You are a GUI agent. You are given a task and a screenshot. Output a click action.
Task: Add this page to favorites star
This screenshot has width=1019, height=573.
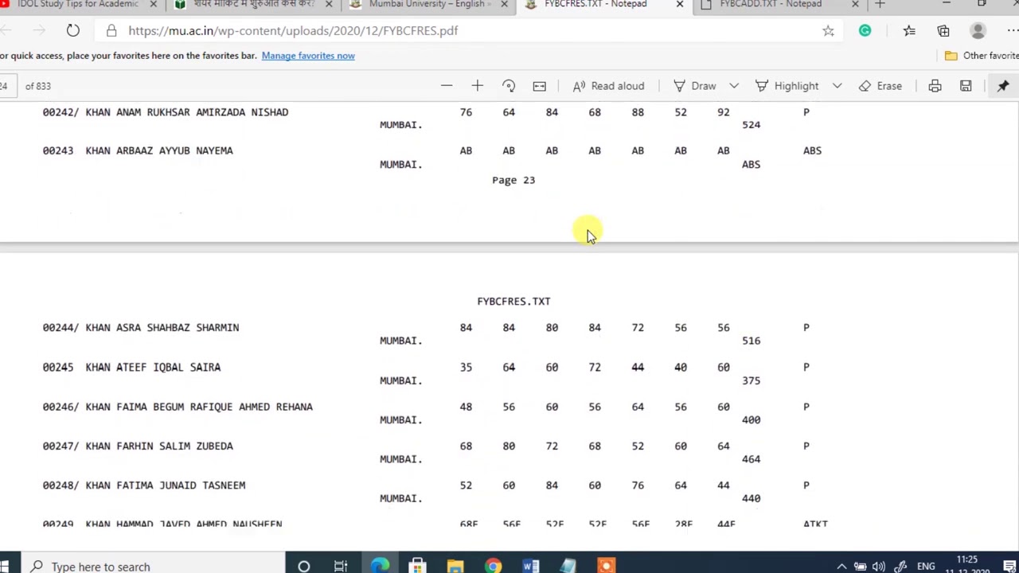(828, 30)
